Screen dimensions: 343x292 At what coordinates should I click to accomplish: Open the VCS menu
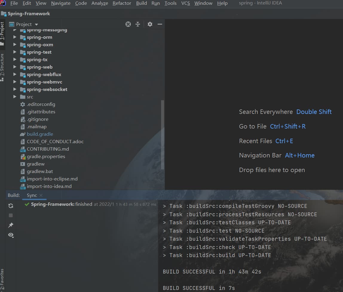click(x=186, y=3)
